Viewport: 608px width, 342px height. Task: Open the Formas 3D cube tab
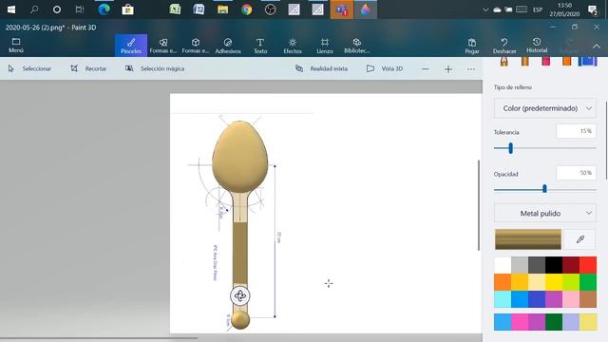click(196, 46)
